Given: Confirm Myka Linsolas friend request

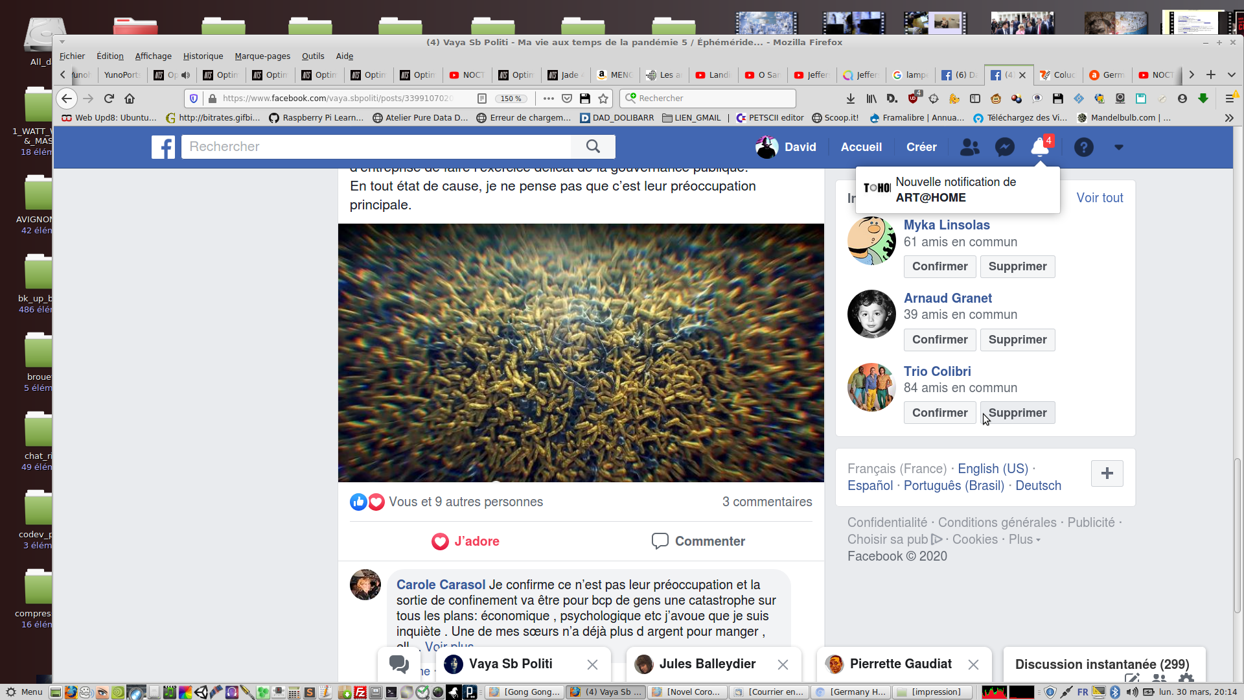Looking at the screenshot, I should (x=939, y=266).
